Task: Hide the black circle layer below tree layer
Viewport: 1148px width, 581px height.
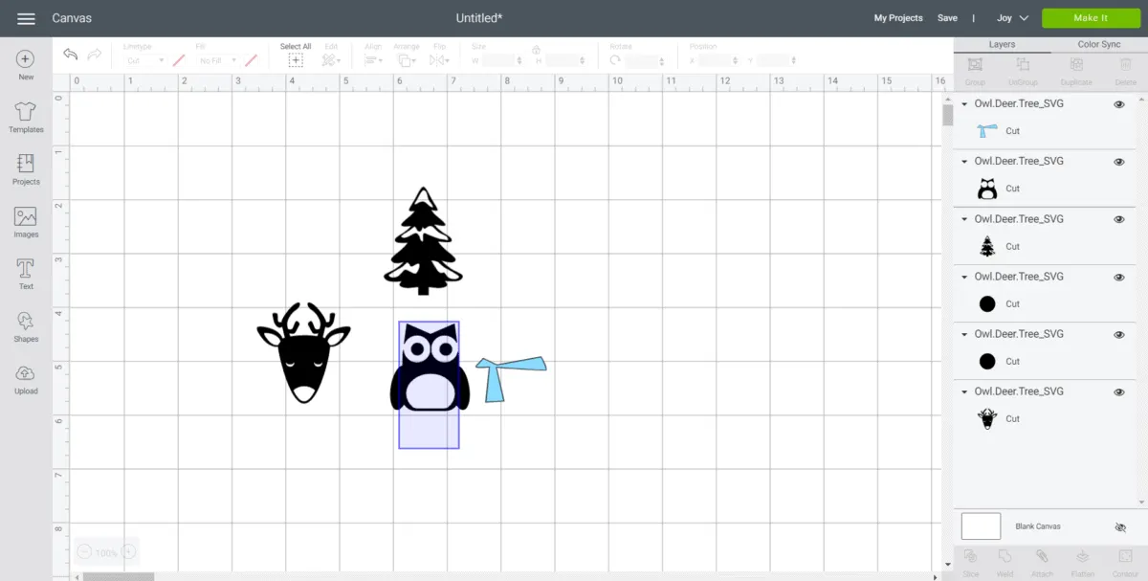Action: tap(1118, 277)
